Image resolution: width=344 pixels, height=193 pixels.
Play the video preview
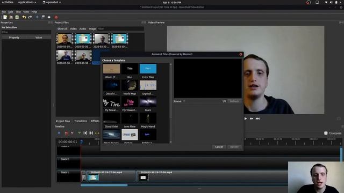(246, 118)
